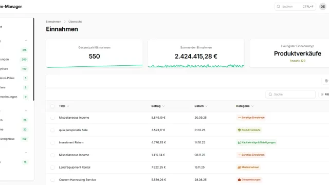Focus the table Suche input field
The width and height of the screenshot is (329, 185).
[290, 95]
